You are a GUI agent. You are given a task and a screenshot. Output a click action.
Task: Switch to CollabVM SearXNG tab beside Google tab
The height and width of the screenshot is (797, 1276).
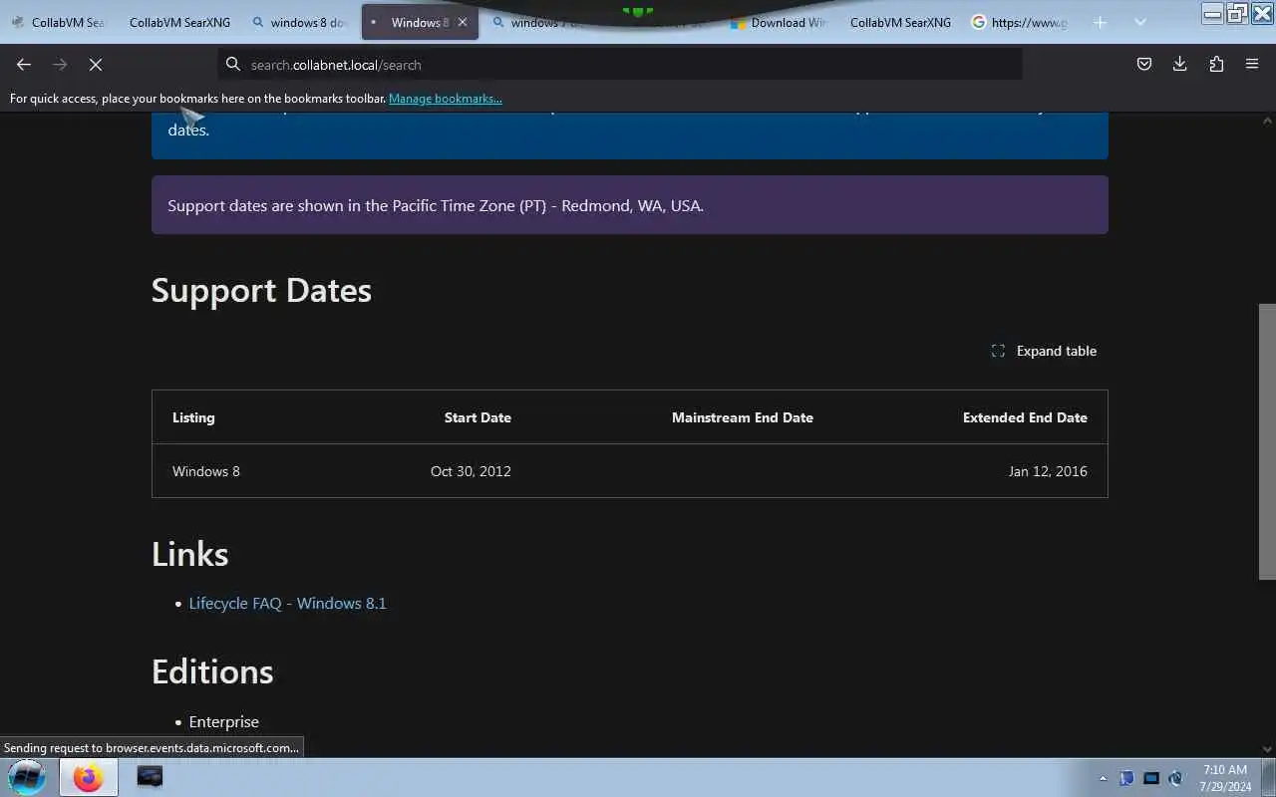tap(900, 22)
